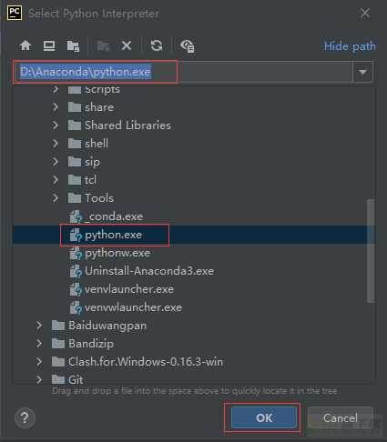Expand the Shared Libraries folder
387x442 pixels.
[56, 126]
